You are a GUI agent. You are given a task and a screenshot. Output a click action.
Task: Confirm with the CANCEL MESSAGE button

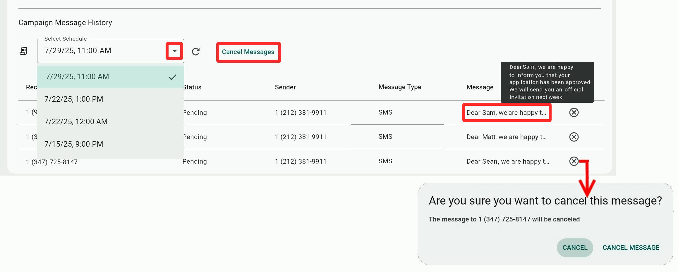click(631, 247)
